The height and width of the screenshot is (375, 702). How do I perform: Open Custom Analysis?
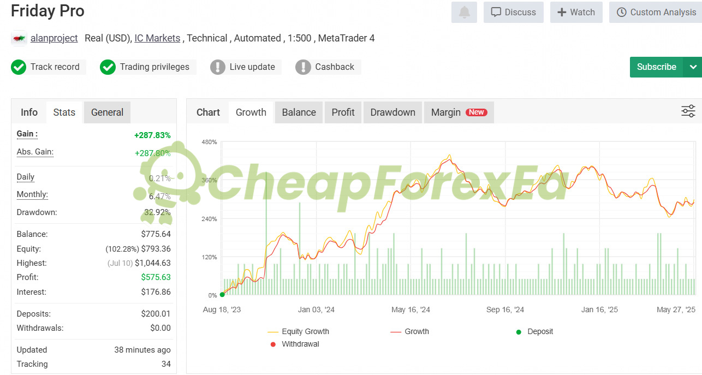click(656, 12)
